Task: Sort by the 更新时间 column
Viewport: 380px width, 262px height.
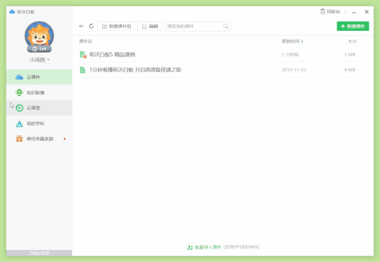Action: coord(292,42)
